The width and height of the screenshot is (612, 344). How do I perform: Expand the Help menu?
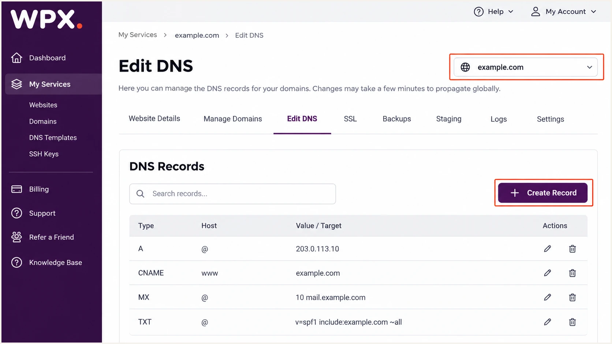(494, 12)
